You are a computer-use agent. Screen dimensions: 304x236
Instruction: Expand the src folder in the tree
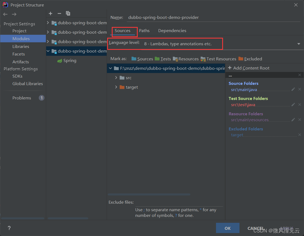[x=116, y=78]
